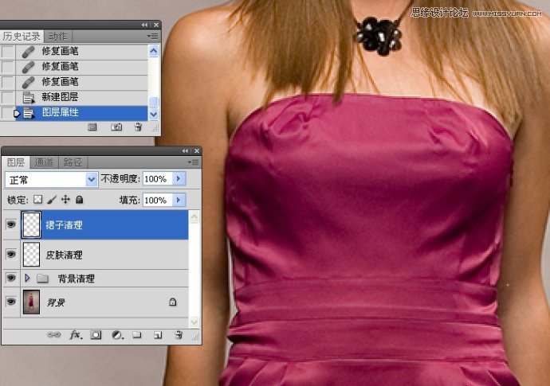550x386 pixels.
Task: Delete current history state trash icon
Action: coord(137,127)
